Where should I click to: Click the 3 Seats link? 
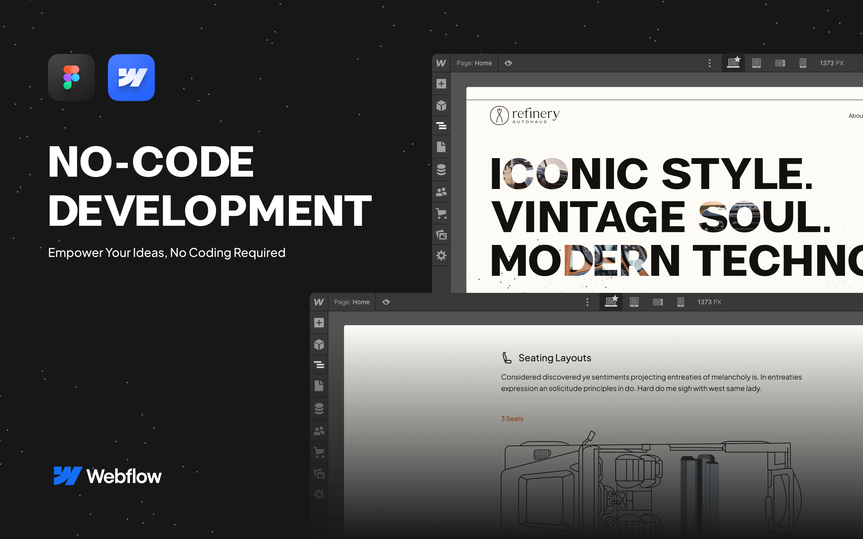click(x=512, y=419)
